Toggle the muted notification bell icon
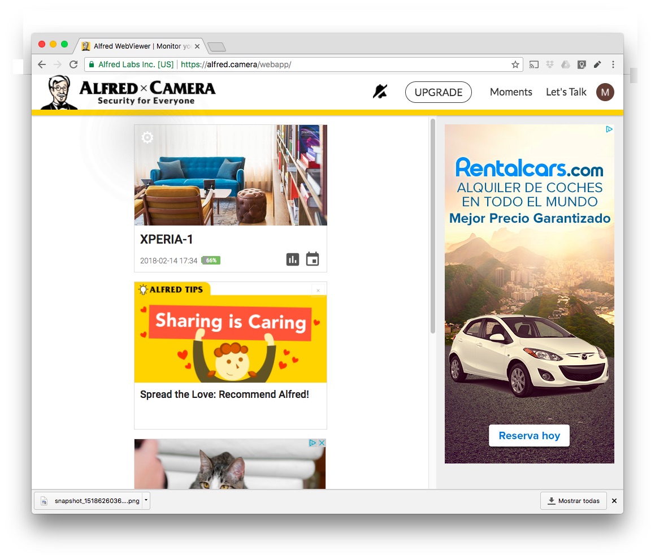 point(380,92)
